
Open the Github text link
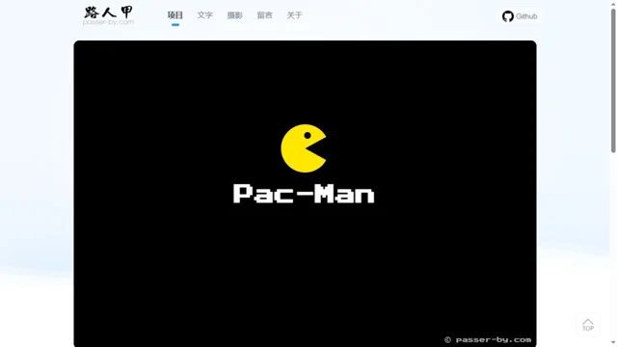click(x=526, y=16)
